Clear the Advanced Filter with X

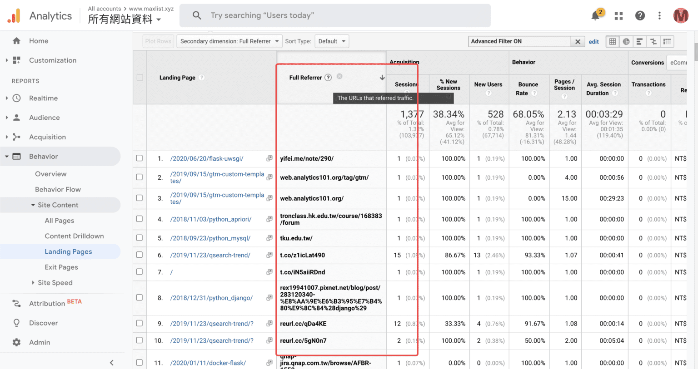(578, 42)
